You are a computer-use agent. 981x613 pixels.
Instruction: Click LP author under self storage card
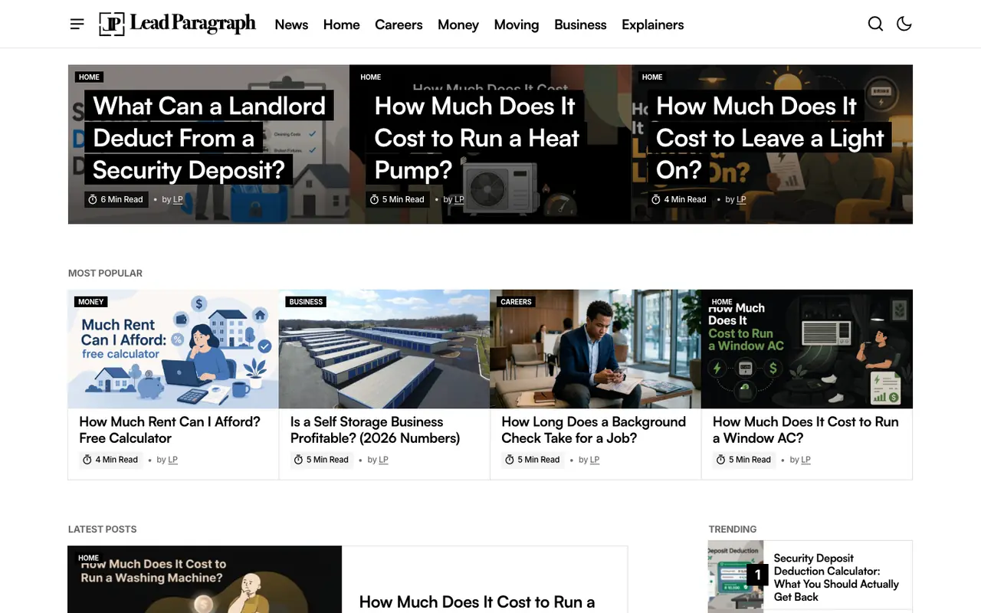coord(383,460)
